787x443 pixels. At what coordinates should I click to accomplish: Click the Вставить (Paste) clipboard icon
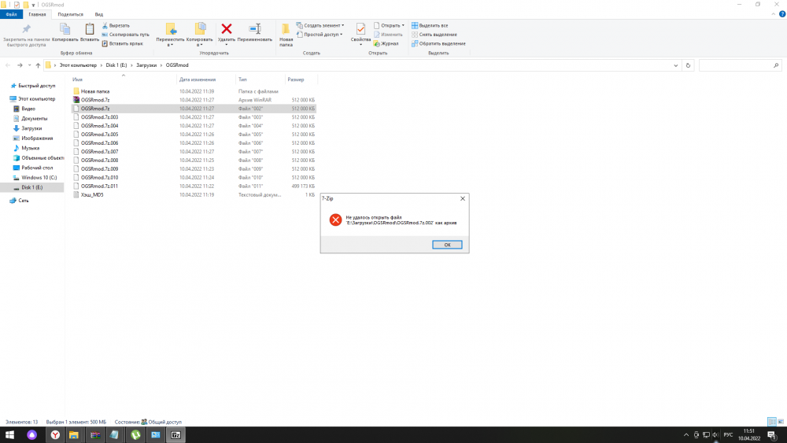point(89,30)
